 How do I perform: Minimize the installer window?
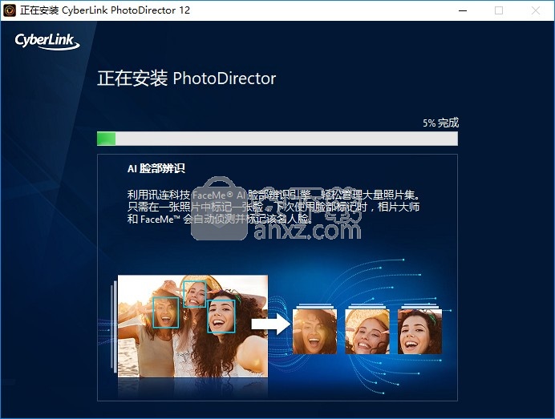coord(463,10)
